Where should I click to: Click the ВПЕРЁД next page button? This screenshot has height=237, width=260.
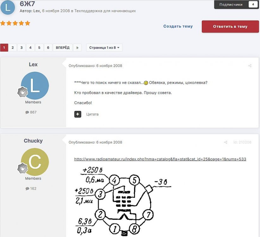[x=63, y=48]
